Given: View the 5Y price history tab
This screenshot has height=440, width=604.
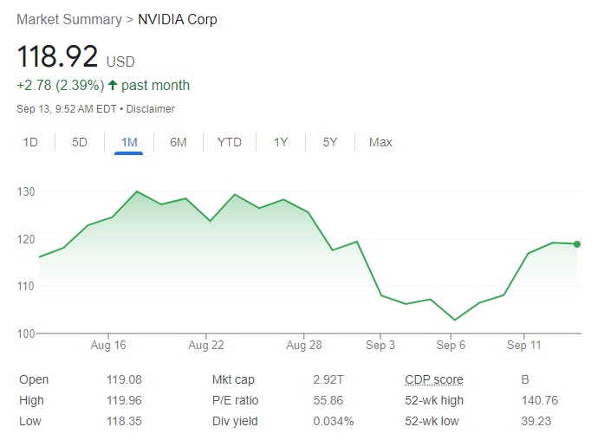Looking at the screenshot, I should [x=330, y=142].
